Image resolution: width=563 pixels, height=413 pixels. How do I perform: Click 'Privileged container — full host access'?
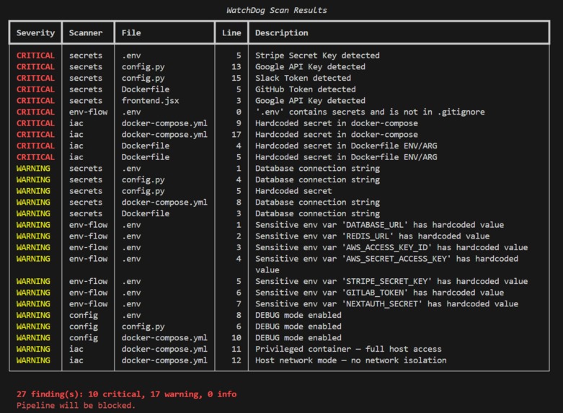(x=348, y=349)
